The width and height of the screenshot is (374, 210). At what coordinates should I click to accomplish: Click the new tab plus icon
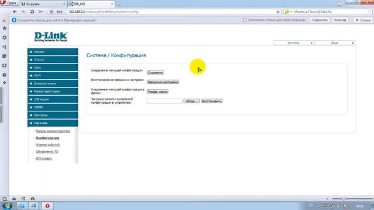coord(119,4)
